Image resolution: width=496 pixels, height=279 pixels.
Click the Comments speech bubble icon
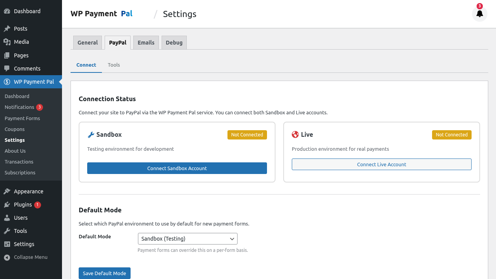(x=6, y=68)
